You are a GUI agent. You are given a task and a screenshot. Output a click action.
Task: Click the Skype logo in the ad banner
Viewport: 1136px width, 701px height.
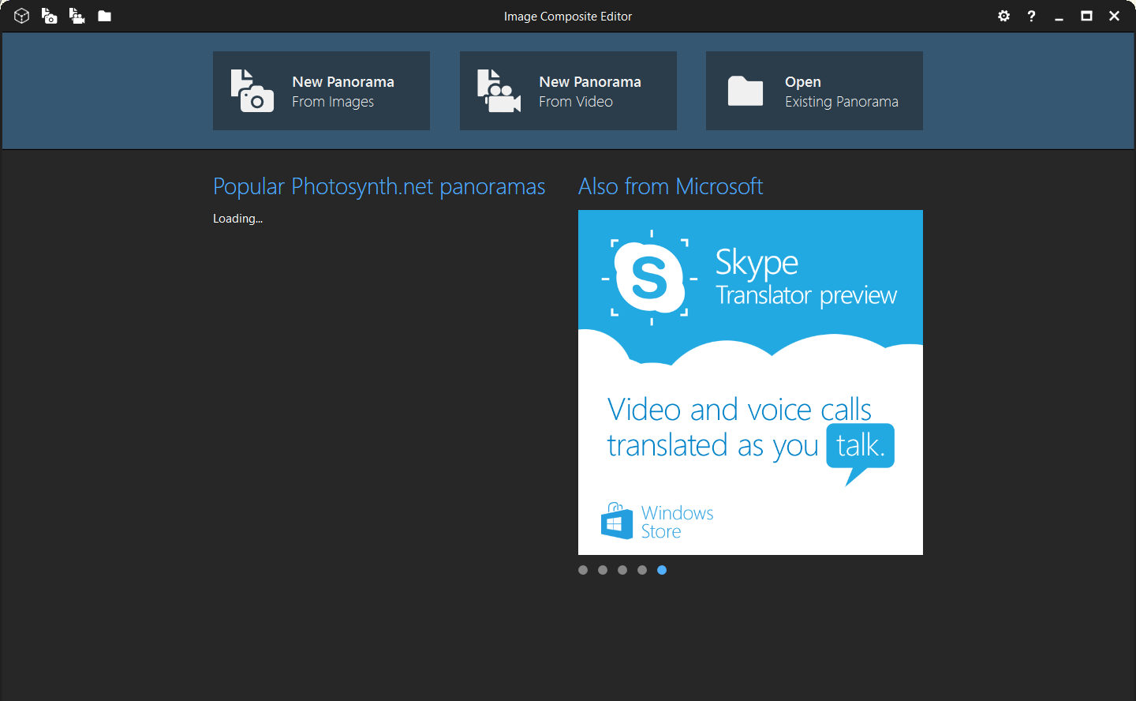649,278
